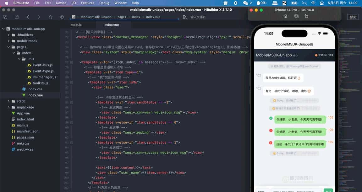Open the Debug menu
The image size is (362, 192).
tap(104, 3)
